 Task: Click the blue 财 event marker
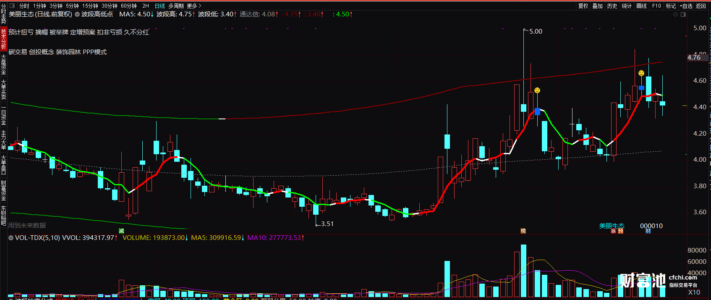tap(648, 231)
